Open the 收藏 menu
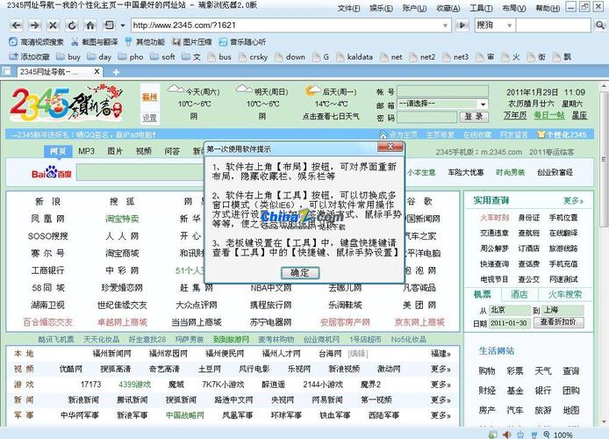Screen dimensions: 609x439 [x=448, y=8]
